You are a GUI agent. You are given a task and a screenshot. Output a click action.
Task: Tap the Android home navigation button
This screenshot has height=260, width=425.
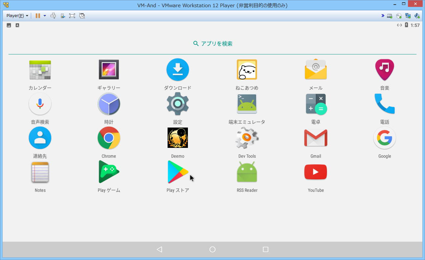(212, 250)
